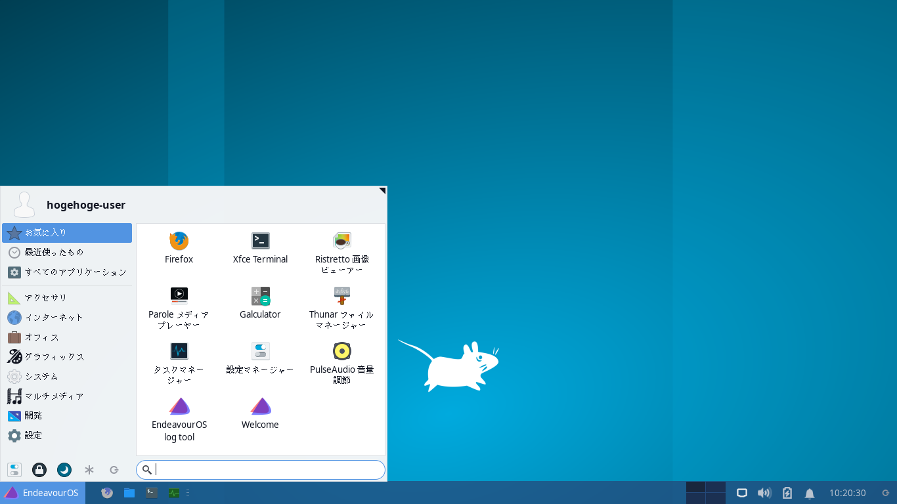Viewport: 897px width, 504px height.
Task: Start Parole メディアプレーヤー
Action: [179, 308]
